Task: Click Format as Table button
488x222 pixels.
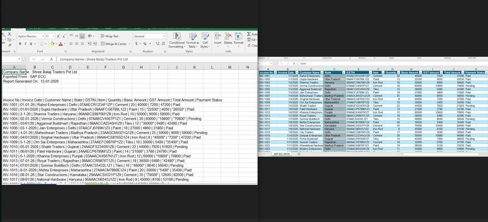Action: (x=193, y=41)
